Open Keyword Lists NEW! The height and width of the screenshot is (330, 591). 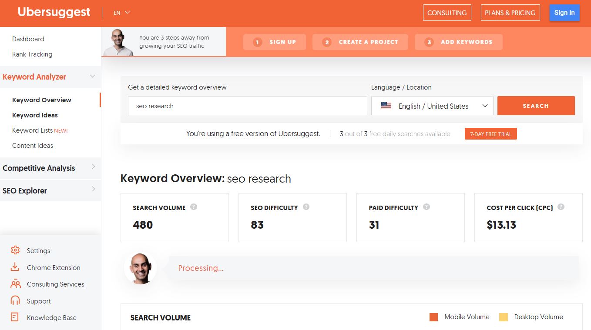(40, 130)
